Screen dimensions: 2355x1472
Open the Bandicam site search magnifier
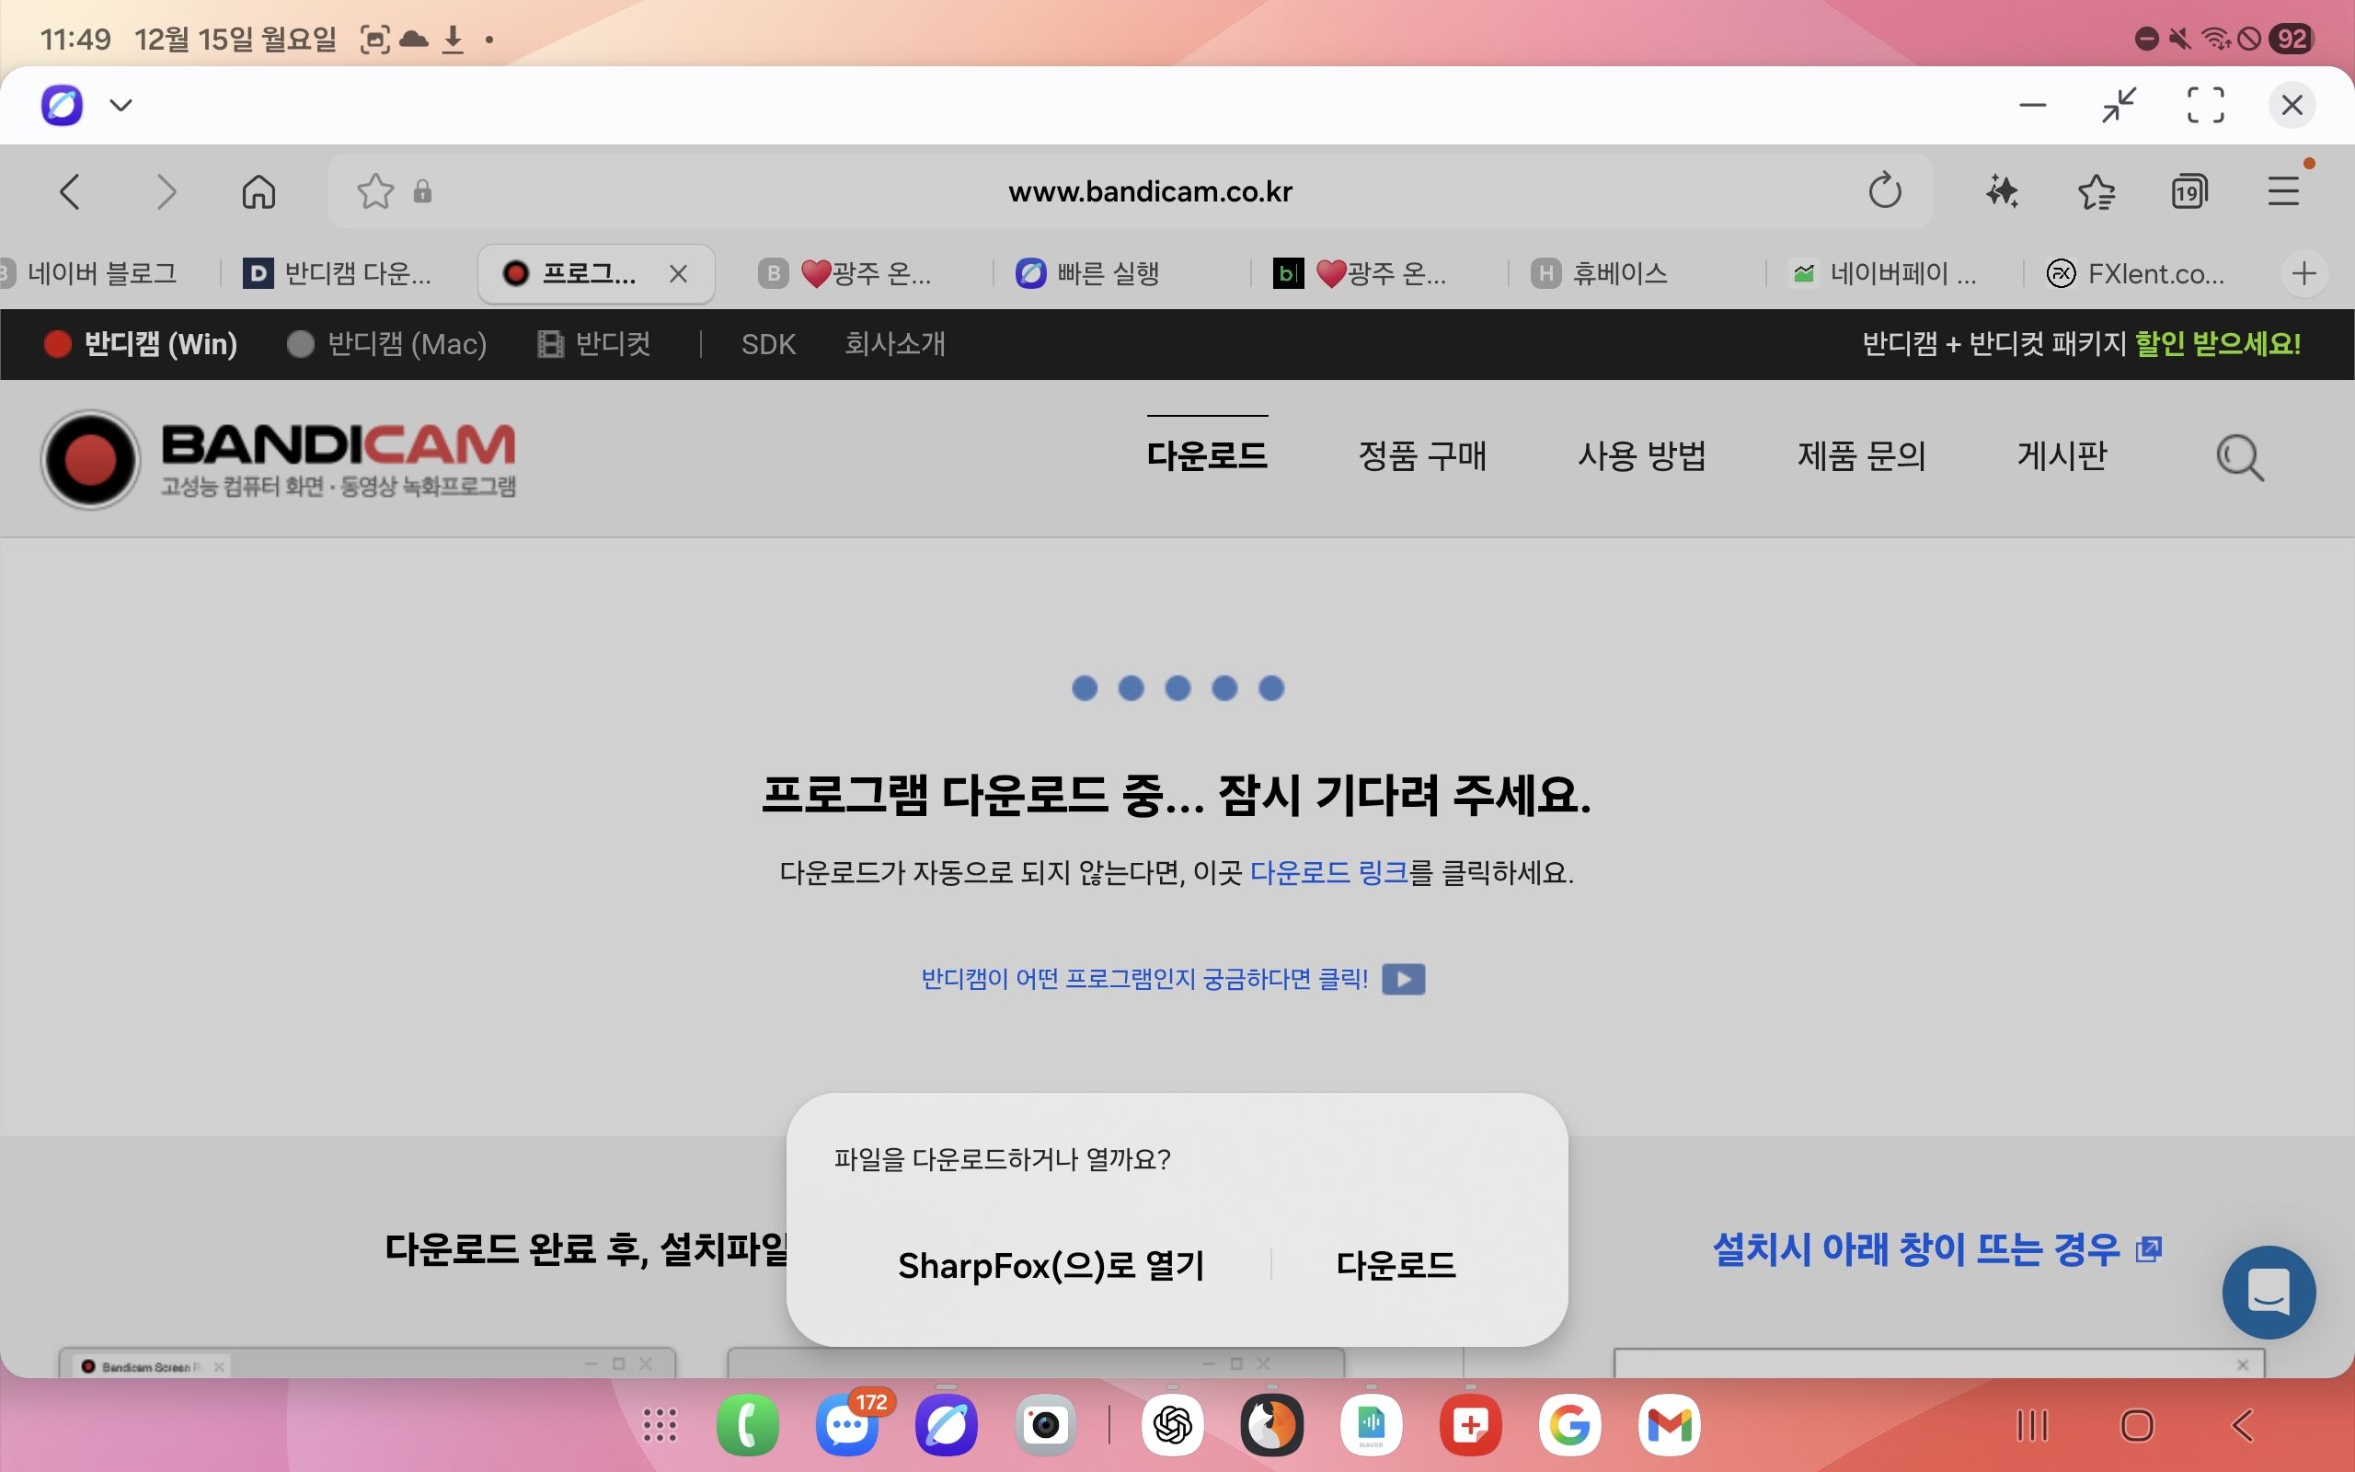pyautogui.click(x=2240, y=456)
